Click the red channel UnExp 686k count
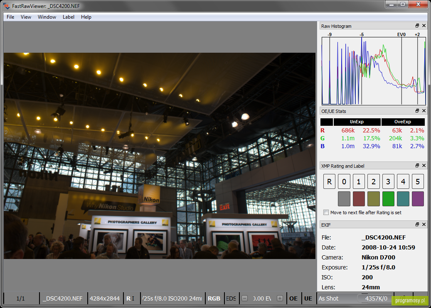 click(x=348, y=130)
